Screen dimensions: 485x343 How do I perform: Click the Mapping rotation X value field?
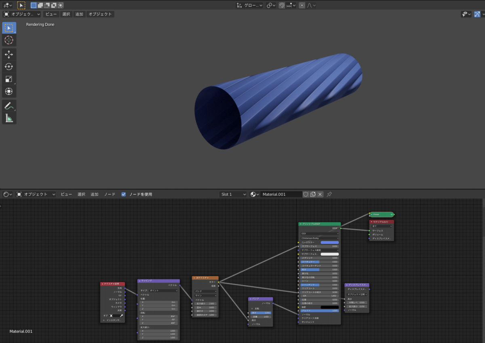[158, 316]
